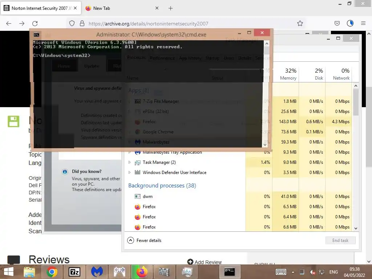The image size is (372, 279).
Task: Click the Reviews speech bubble icon
Action: pos(14,260)
